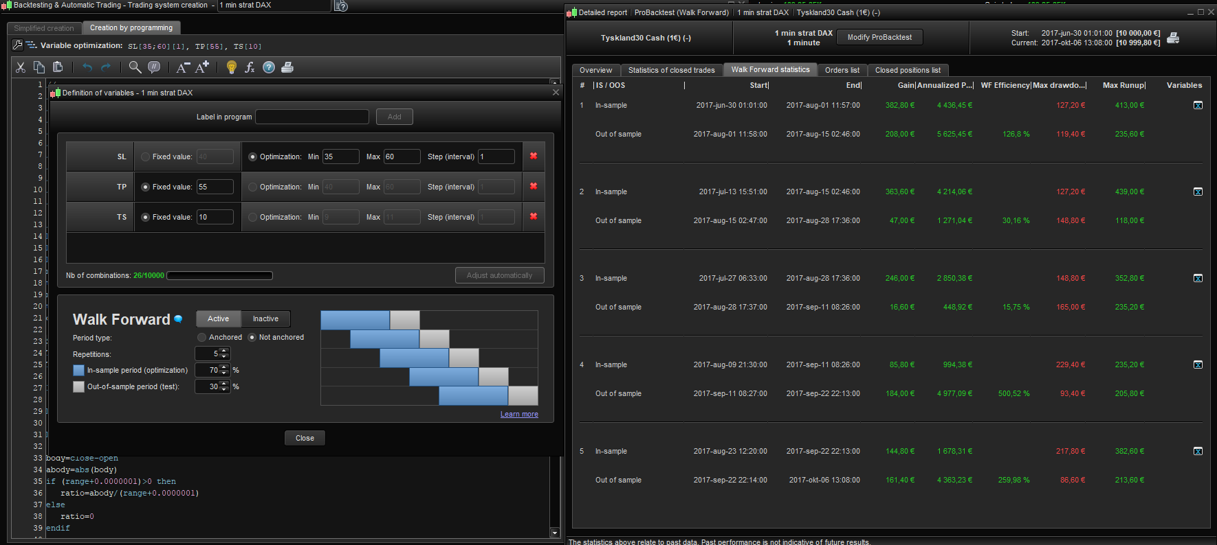Undo the last code edit
The height and width of the screenshot is (545, 1217).
pos(87,67)
